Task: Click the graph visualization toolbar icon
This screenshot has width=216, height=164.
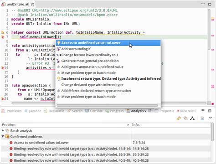Action: [192, 118]
